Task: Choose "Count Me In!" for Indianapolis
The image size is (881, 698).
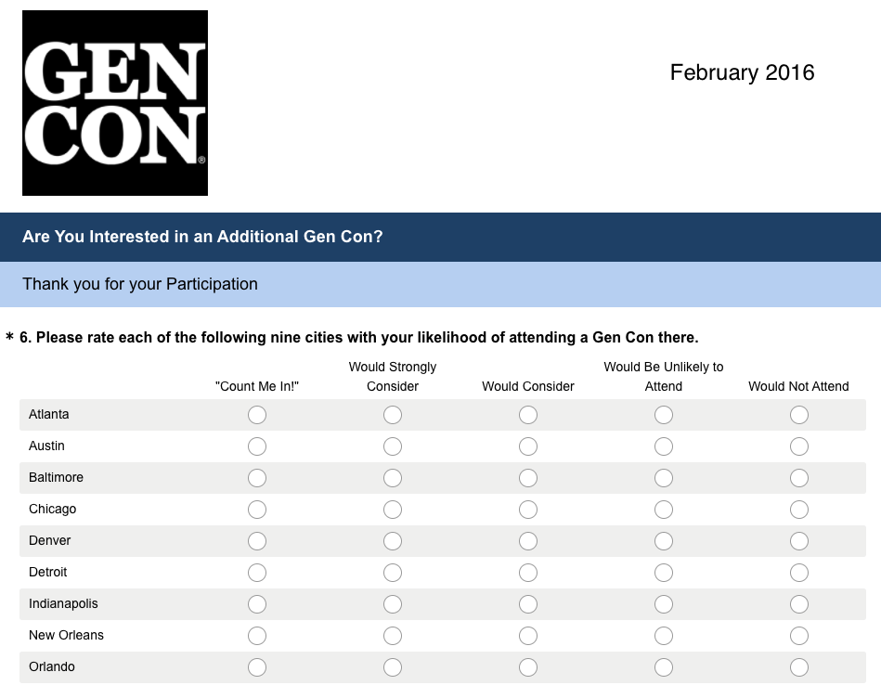Action: click(x=257, y=603)
